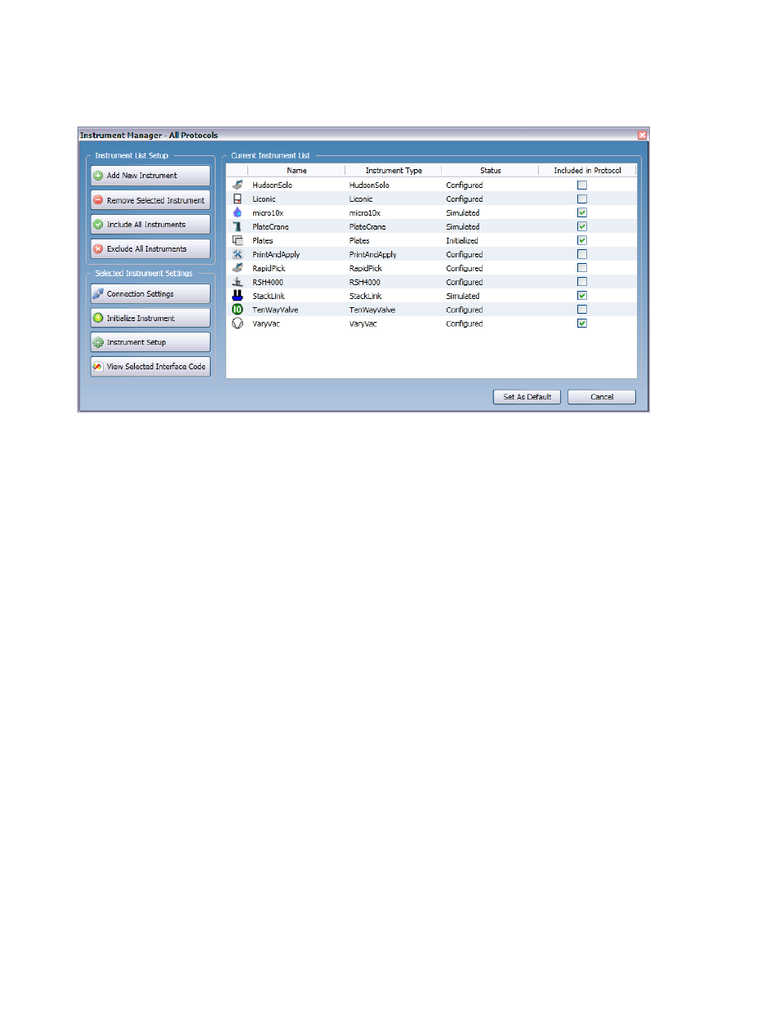Click the View Selected Interface Code label

point(156,367)
